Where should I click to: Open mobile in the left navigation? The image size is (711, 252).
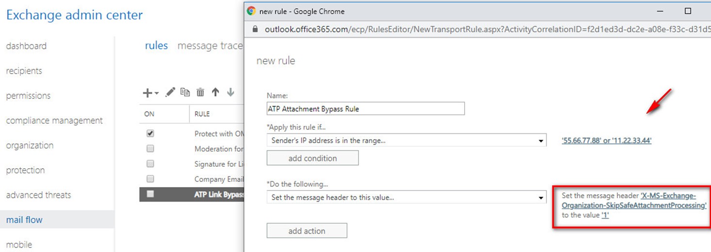coord(19,244)
